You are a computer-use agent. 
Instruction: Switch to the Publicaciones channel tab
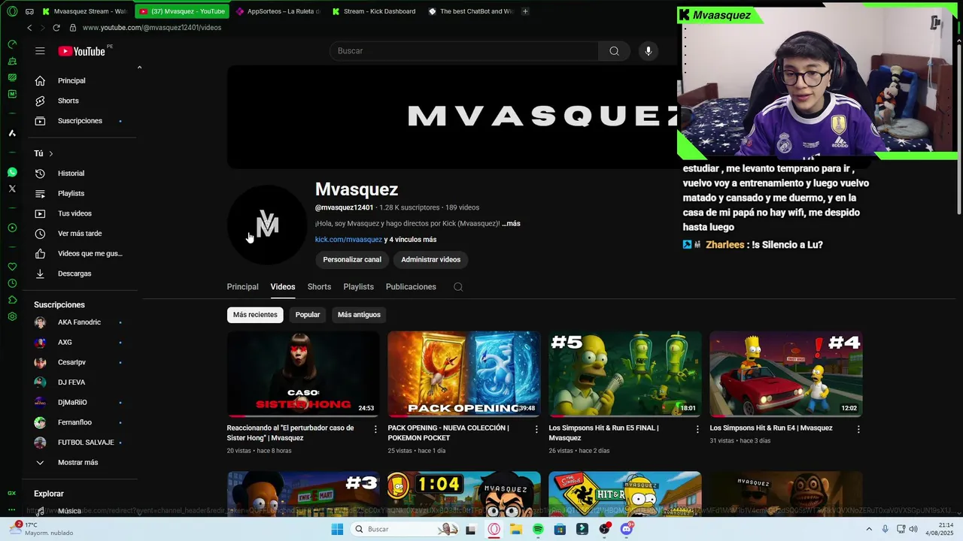[x=411, y=287]
